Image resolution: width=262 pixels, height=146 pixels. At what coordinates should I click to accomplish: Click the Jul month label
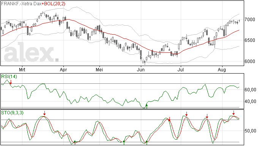[181, 69]
